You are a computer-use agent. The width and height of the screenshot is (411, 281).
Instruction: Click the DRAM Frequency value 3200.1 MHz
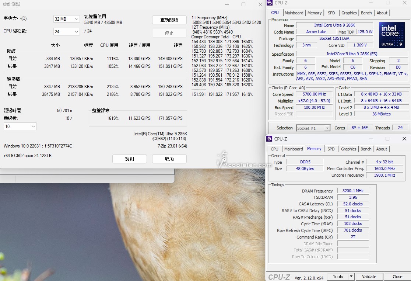(x=353, y=191)
